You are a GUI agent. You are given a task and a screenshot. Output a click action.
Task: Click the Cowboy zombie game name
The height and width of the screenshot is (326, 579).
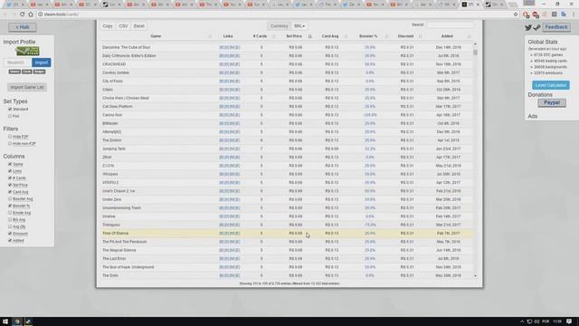(x=116, y=72)
